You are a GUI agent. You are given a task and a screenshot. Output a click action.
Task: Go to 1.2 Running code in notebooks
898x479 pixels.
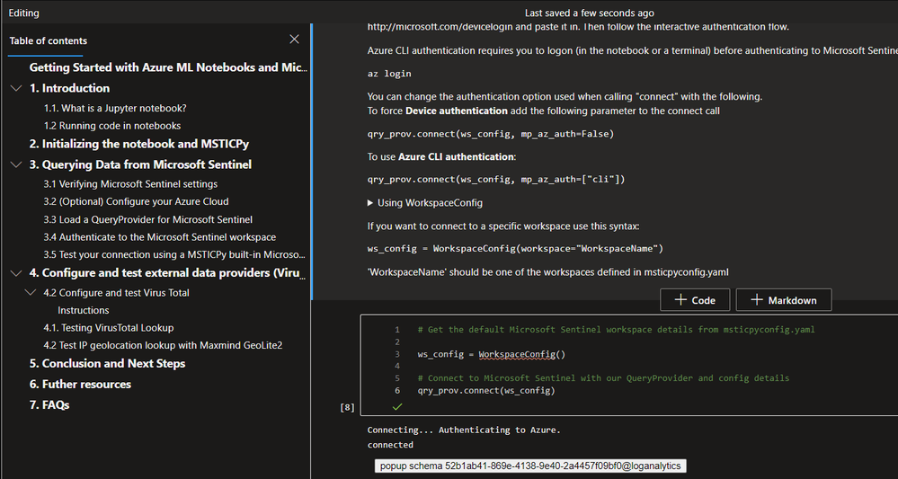(112, 125)
